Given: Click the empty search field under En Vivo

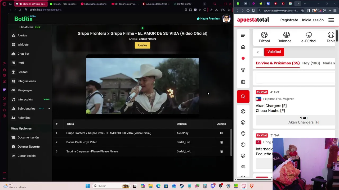Looking at the screenshot, I should (296, 78).
